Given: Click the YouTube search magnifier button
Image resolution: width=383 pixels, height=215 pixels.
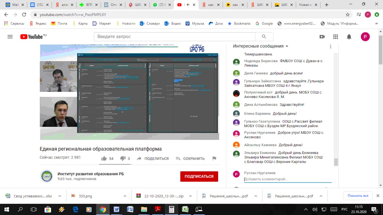Looking at the screenshot, I should (x=264, y=37).
